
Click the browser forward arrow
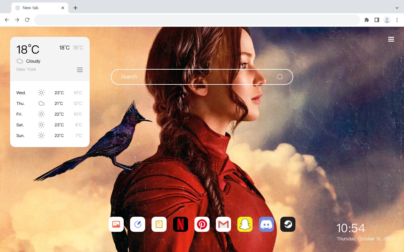point(17,20)
